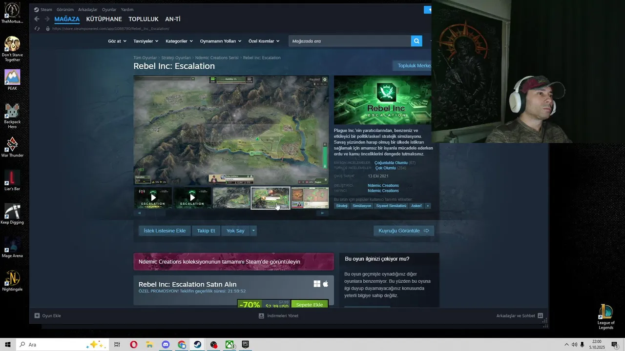Launch Backpack Hero desktop icon
This screenshot has height=351, width=625.
pyautogui.click(x=12, y=116)
